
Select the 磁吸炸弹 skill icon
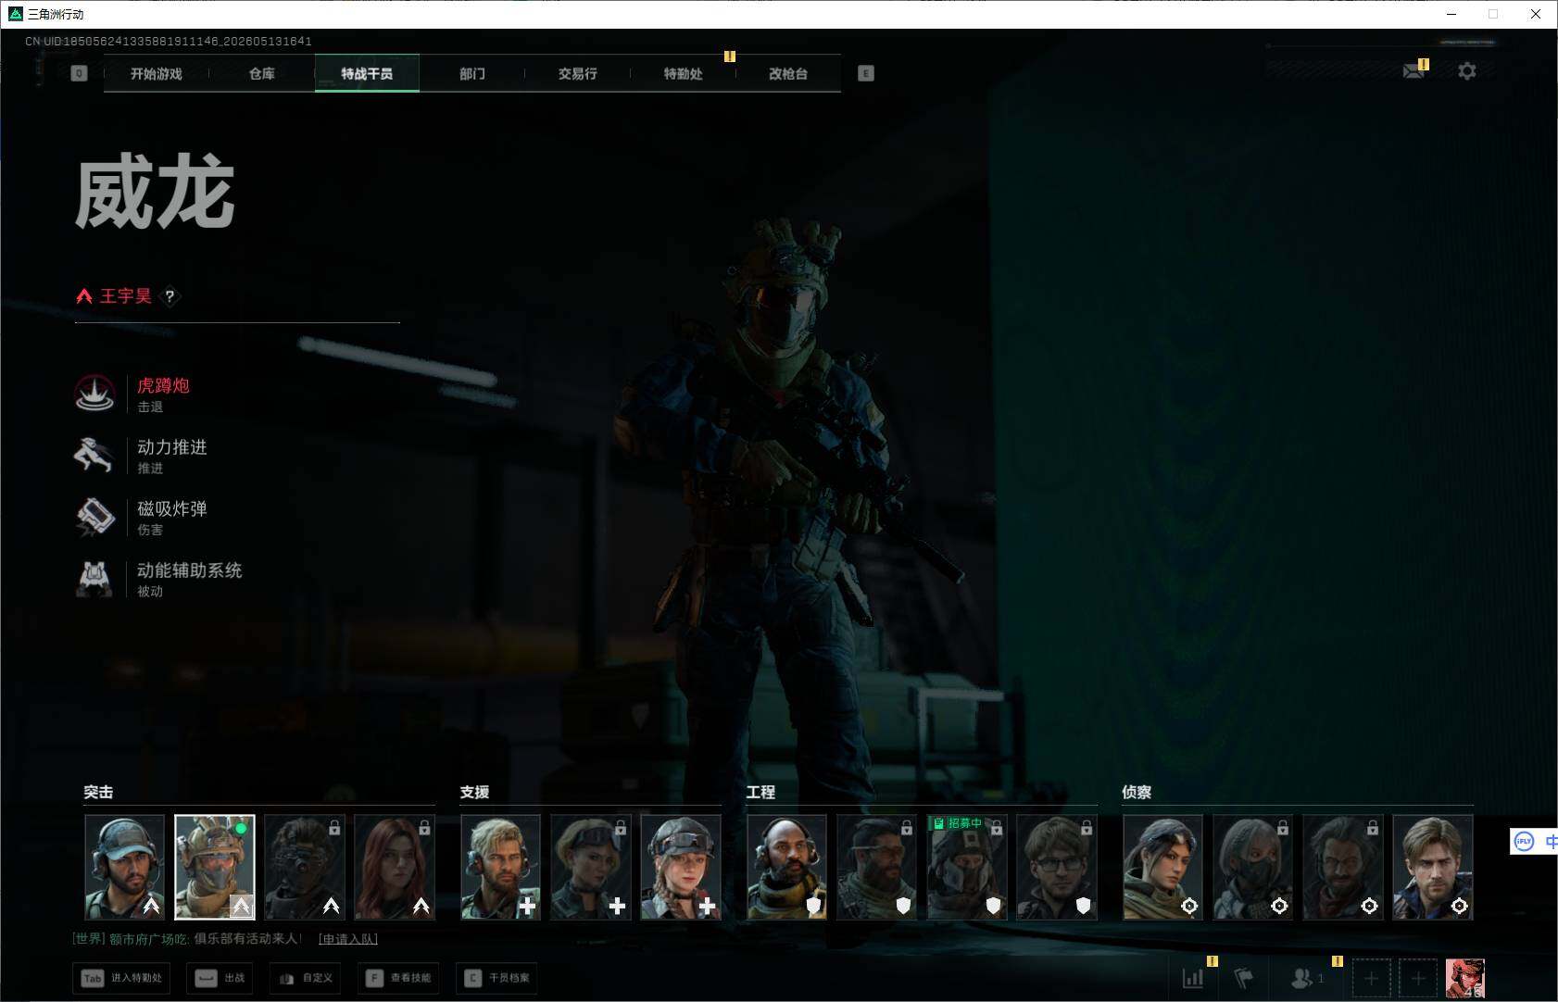(94, 517)
